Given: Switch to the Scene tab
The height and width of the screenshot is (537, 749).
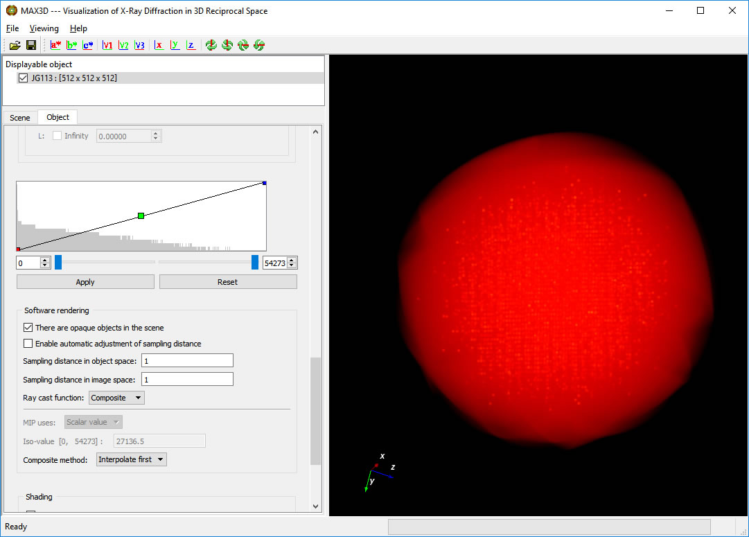Looking at the screenshot, I should [20, 118].
